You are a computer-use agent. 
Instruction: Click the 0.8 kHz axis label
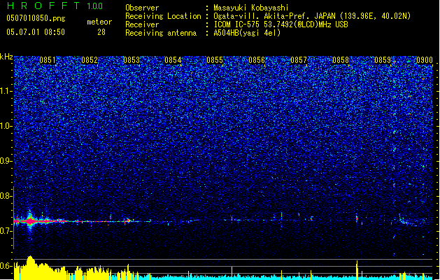(6, 196)
